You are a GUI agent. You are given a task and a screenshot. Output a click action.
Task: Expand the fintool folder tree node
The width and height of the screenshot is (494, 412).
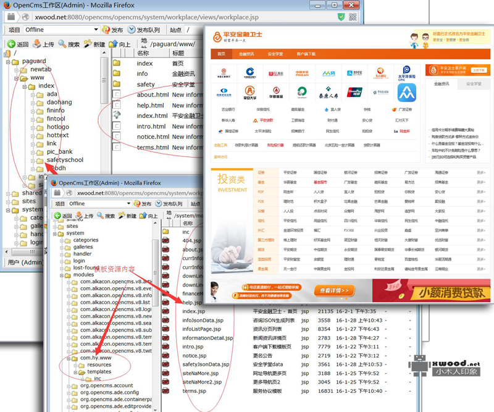[x=33, y=119]
